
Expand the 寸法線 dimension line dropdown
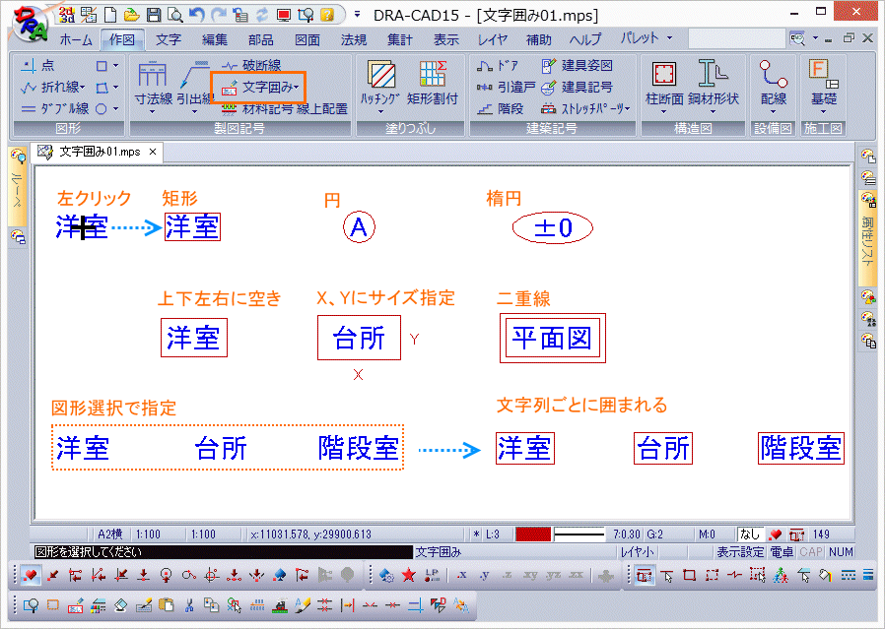coord(153,111)
